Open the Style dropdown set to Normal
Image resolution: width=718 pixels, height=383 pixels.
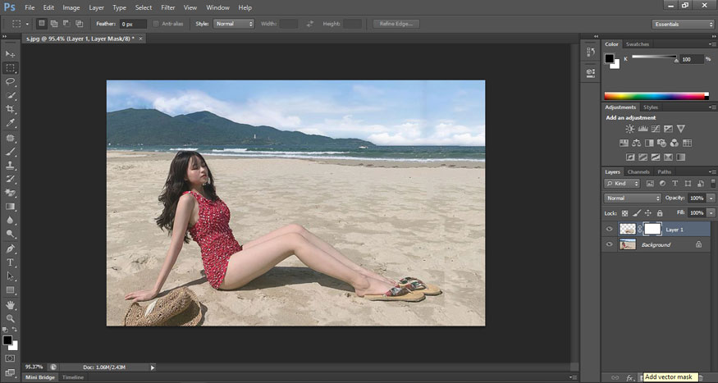tap(234, 24)
